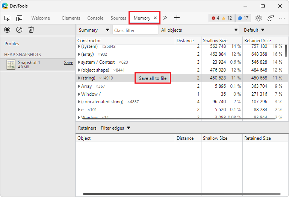The image size is (289, 197).
Task: Click retained size 88 284 cell
Action: [260, 110]
